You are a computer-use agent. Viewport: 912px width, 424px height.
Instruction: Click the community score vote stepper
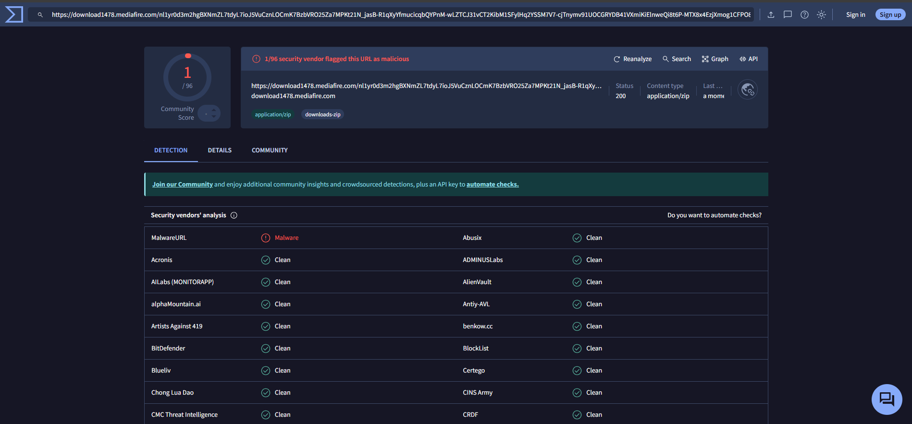tap(209, 113)
